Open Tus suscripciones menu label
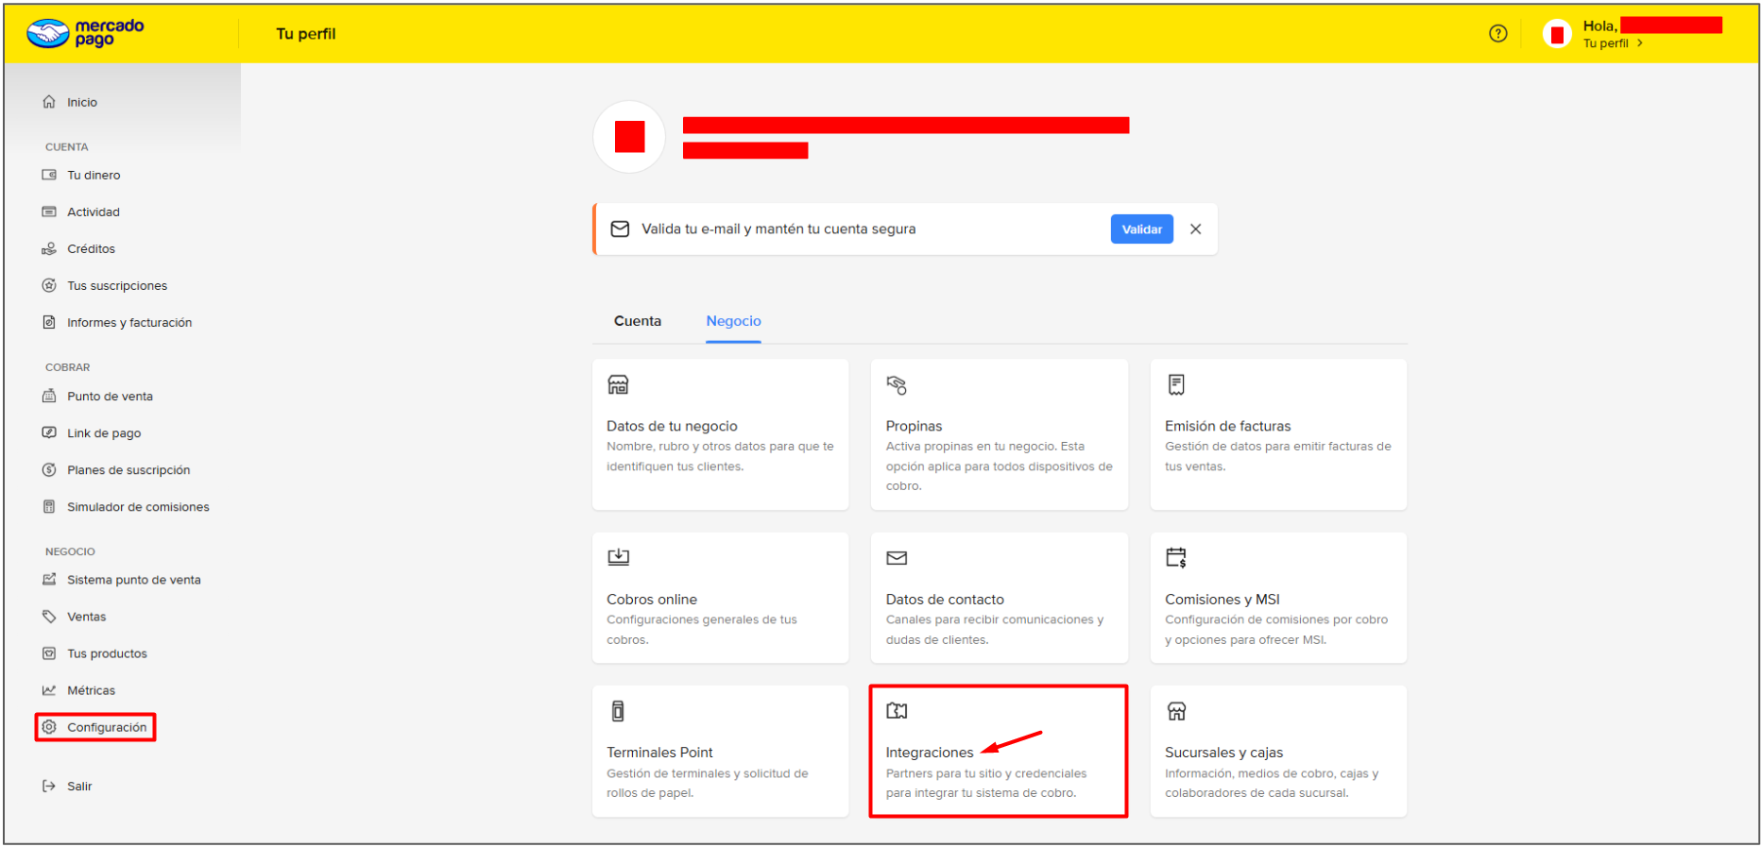The width and height of the screenshot is (1761, 847). tap(117, 285)
